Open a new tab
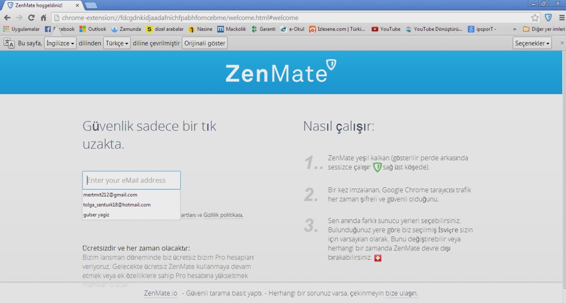 (x=91, y=5)
